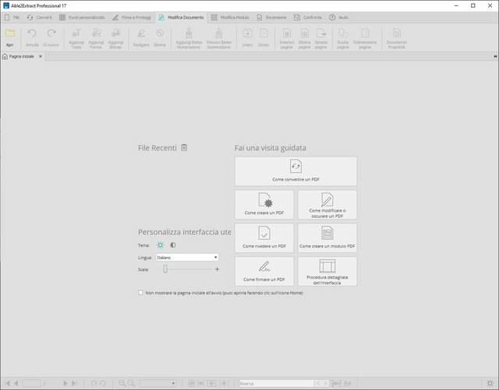Screen dimensions: 499x390
Task: Click Aggiungi Bates Numerazione icon
Action: 189,33
